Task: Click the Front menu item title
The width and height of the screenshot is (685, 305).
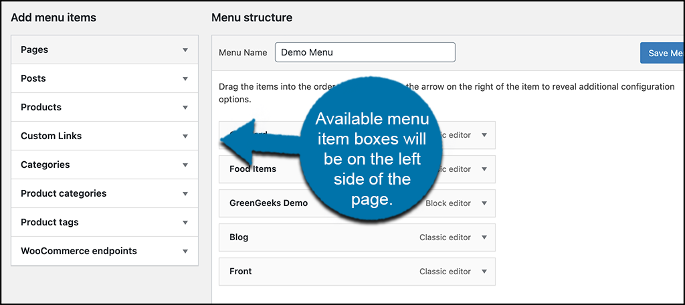Action: click(241, 272)
